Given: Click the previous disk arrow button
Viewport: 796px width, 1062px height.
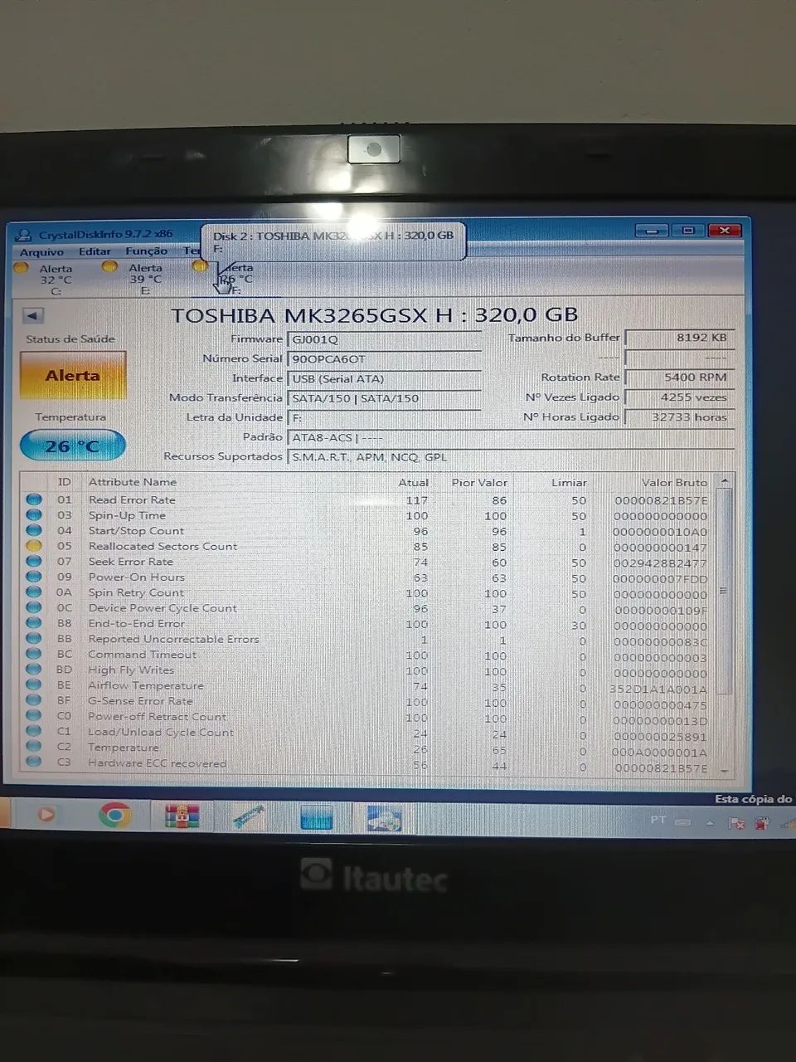Looking at the screenshot, I should (33, 315).
